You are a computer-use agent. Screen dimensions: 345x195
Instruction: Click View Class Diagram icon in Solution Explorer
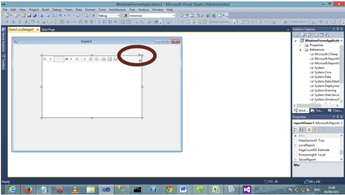coord(327,35)
